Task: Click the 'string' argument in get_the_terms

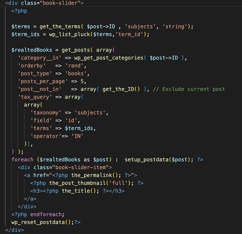Action: click(175, 27)
